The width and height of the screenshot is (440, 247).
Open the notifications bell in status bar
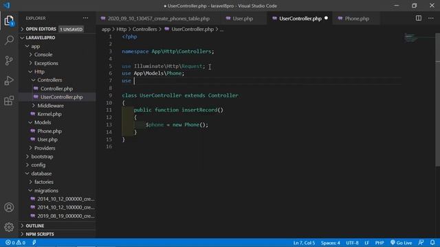coord(432,242)
